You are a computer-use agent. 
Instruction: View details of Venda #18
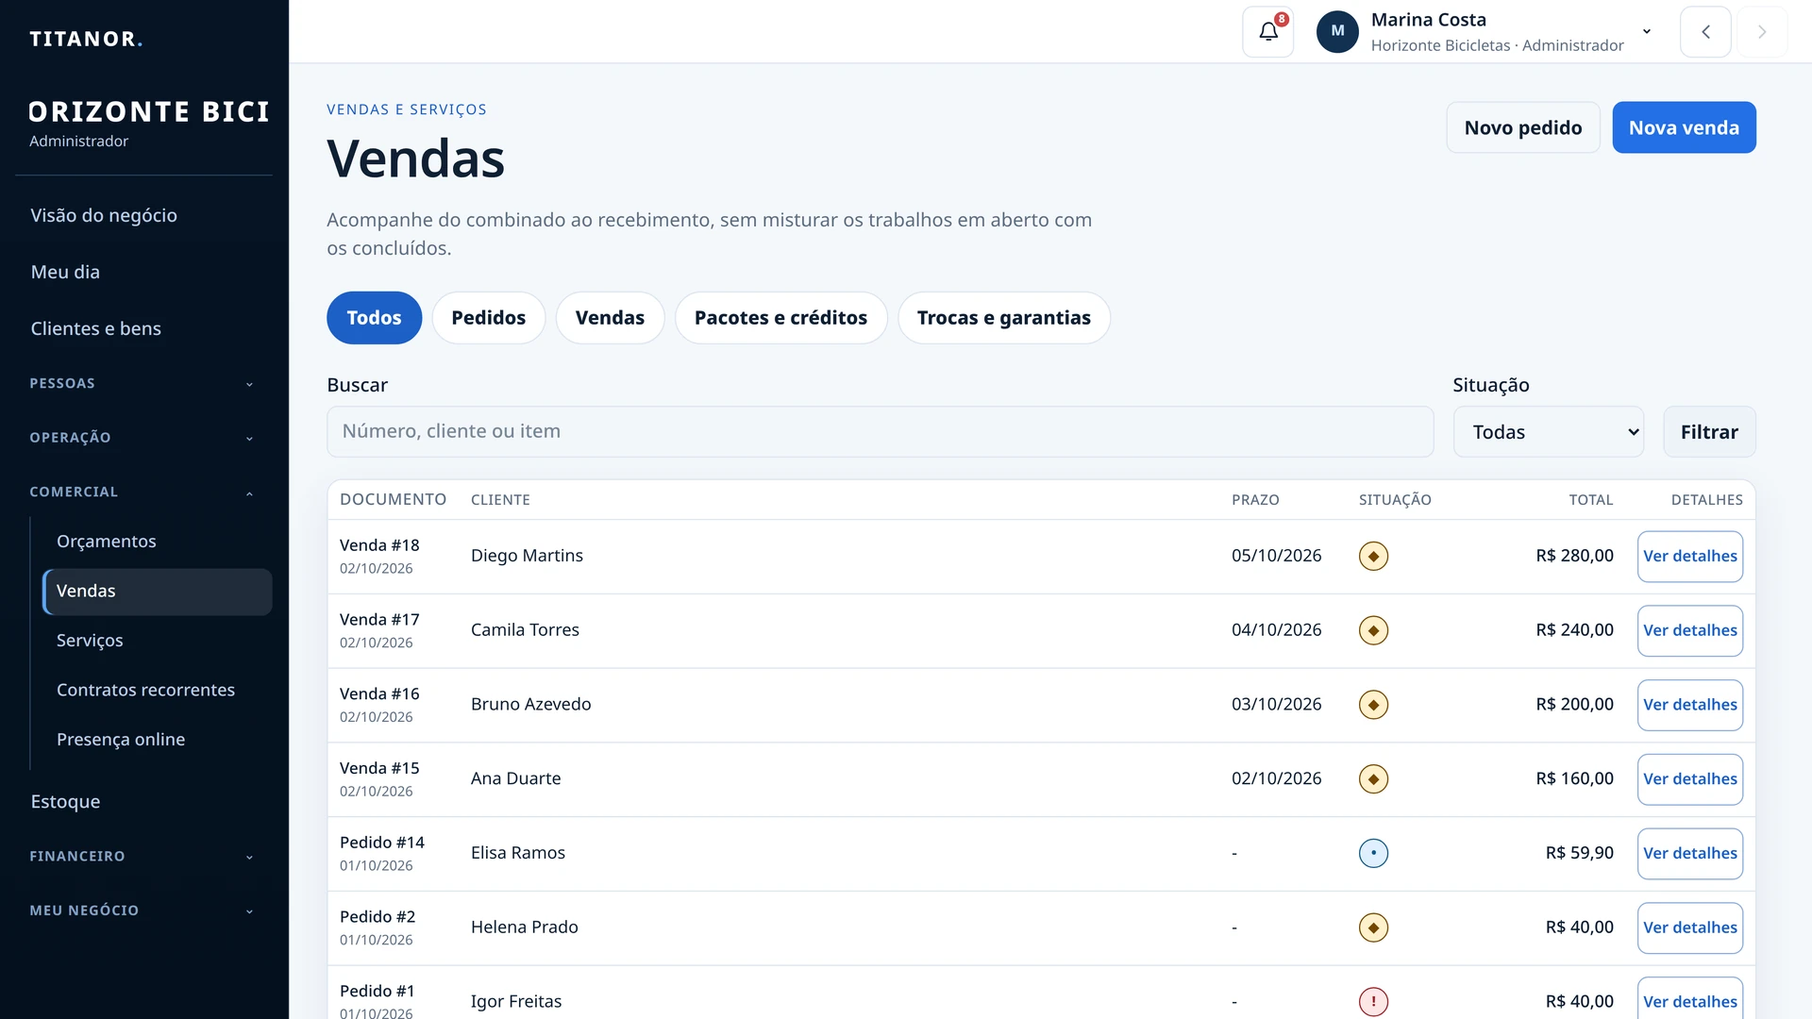tap(1689, 557)
